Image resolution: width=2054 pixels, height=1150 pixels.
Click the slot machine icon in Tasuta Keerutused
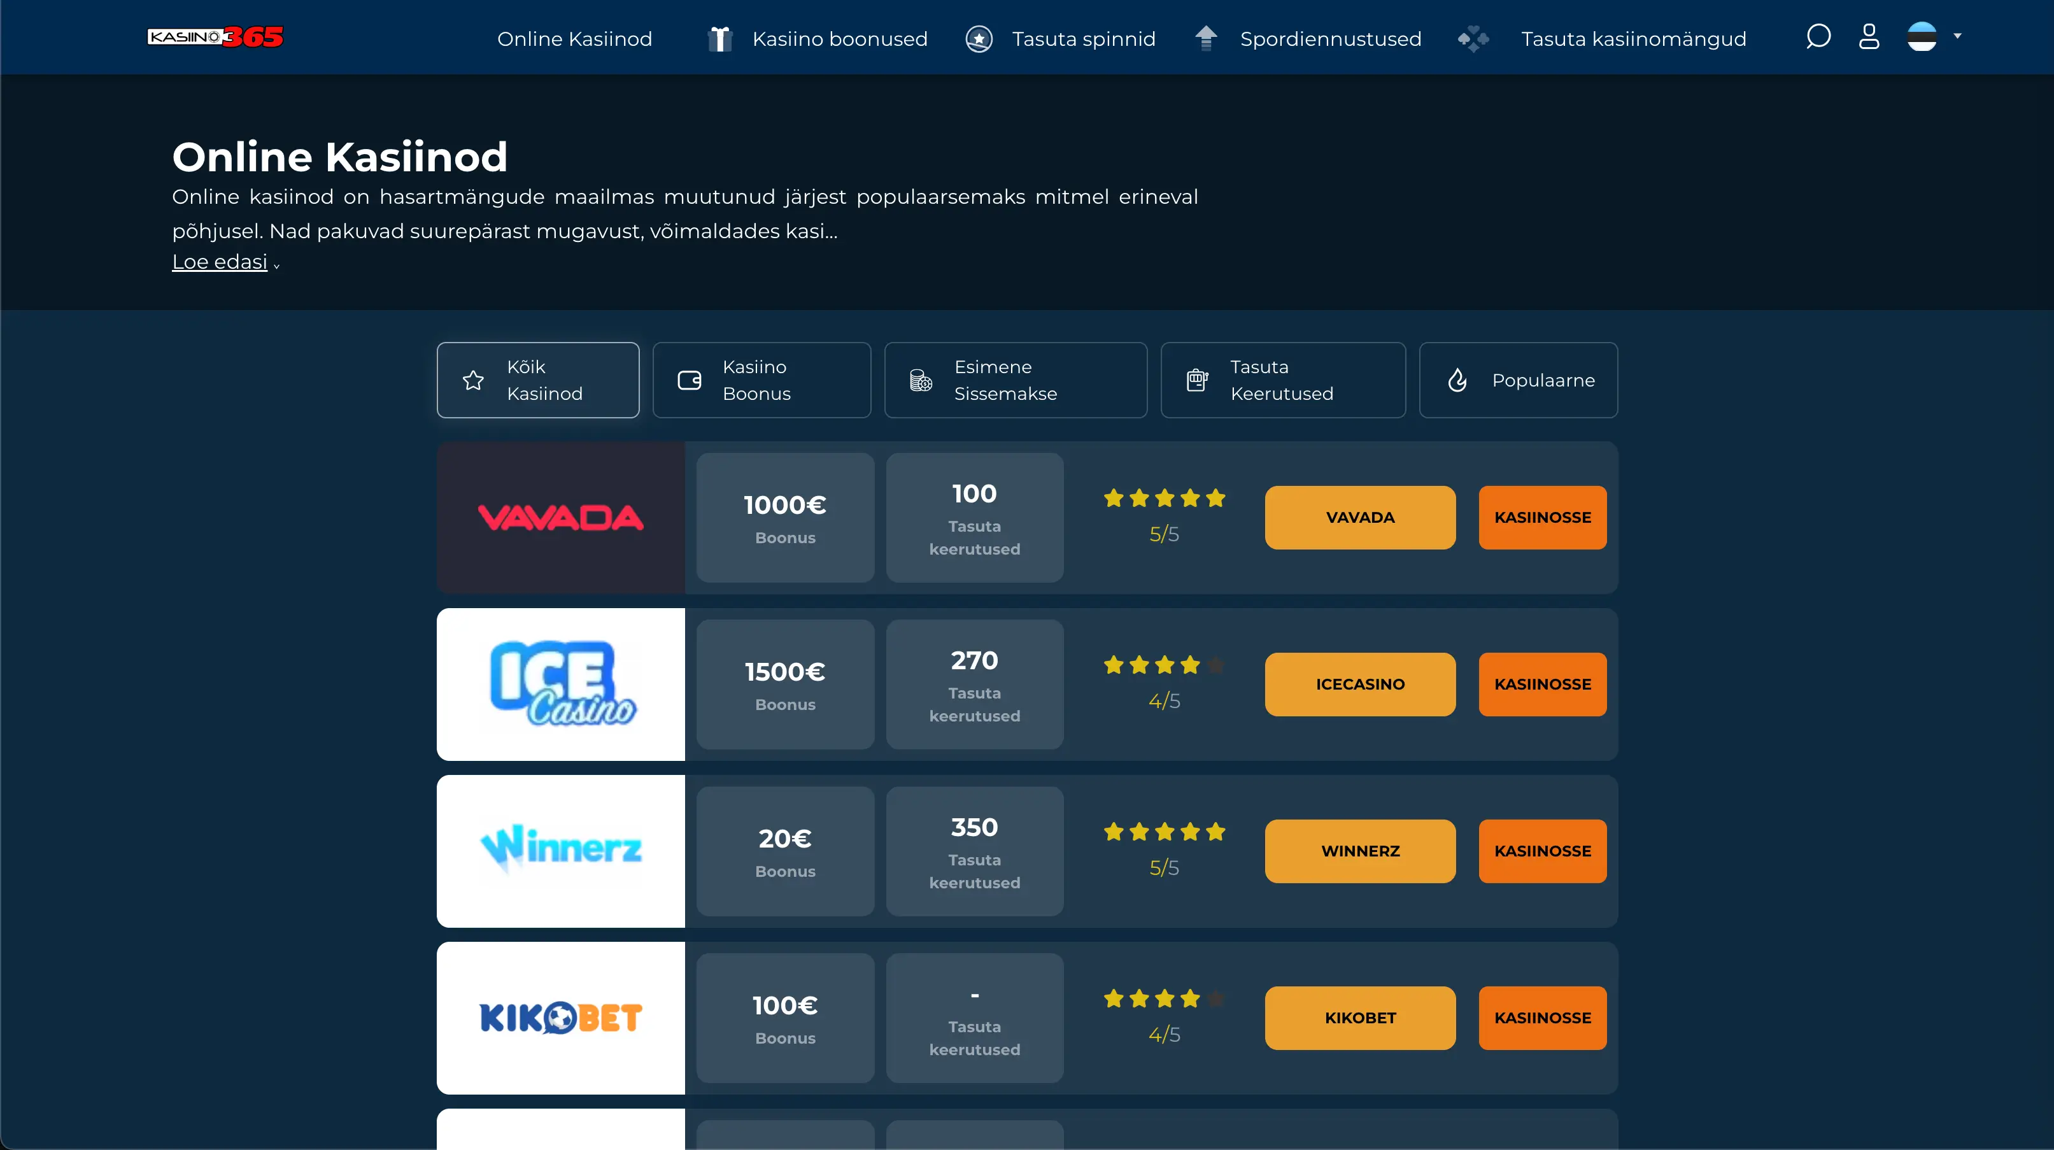coord(1198,380)
